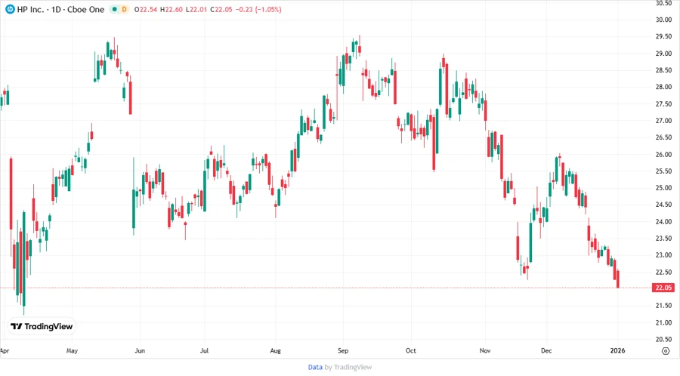Click the Sep label on time axis
The width and height of the screenshot is (680, 376).
pos(343,350)
